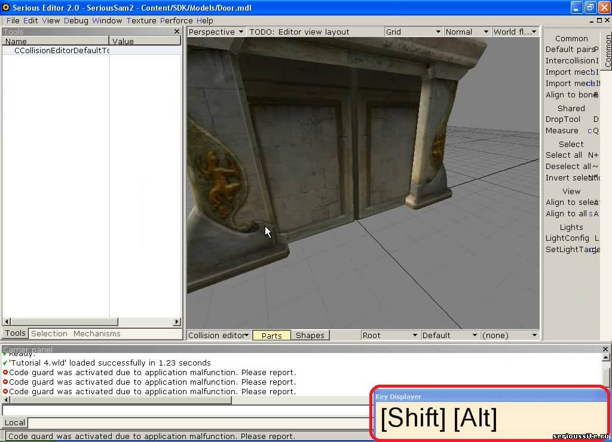The height and width of the screenshot is (442, 612).
Task: Click the Name column header
Action: 56,41
